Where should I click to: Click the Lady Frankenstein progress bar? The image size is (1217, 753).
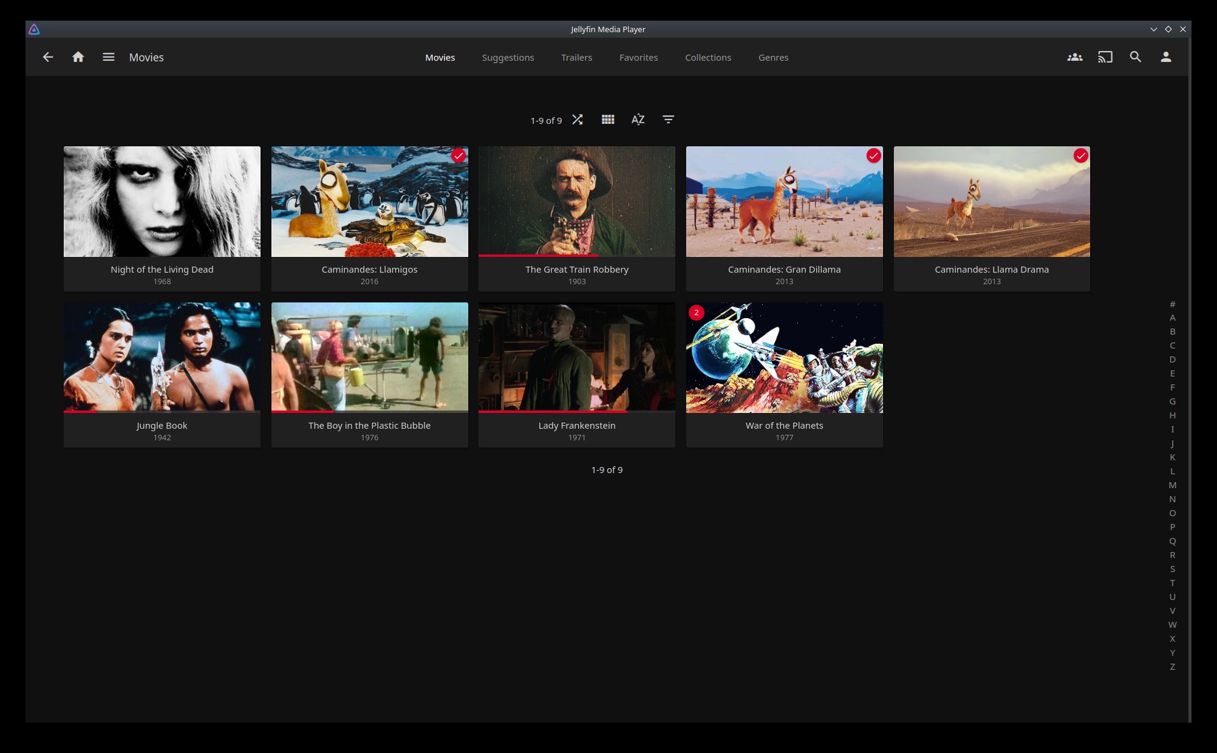(577, 412)
